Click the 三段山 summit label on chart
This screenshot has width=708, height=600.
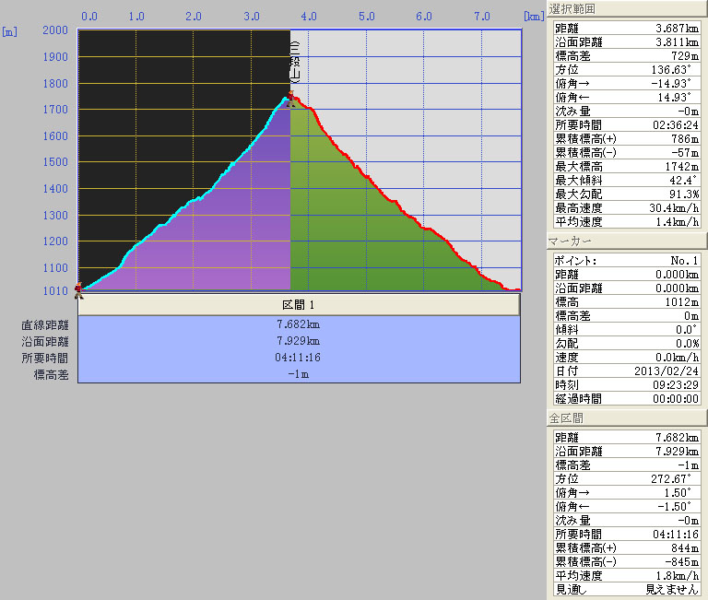point(294,62)
